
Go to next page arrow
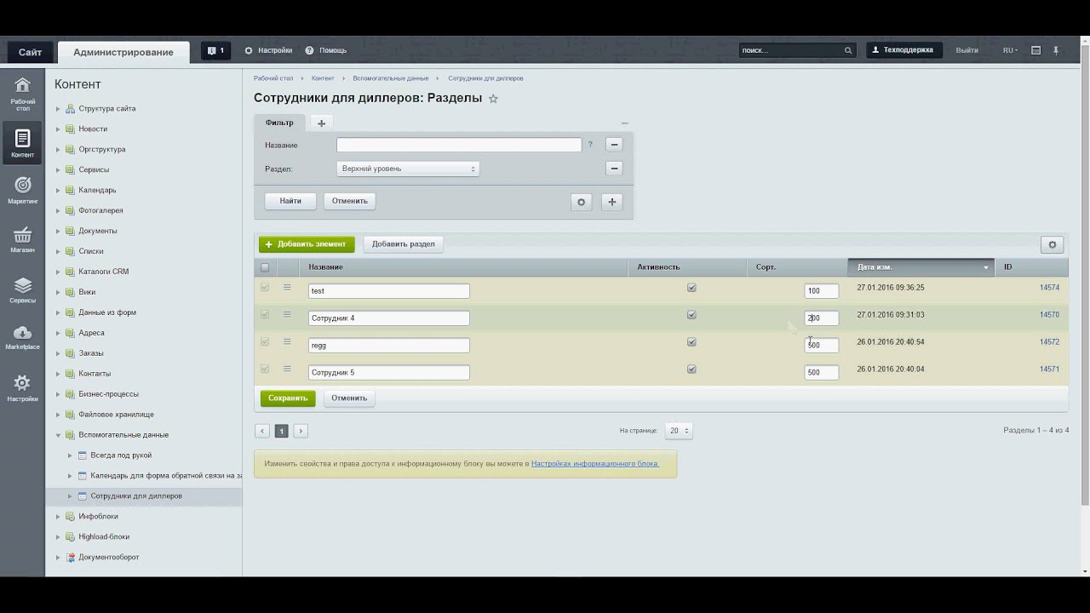coord(301,432)
